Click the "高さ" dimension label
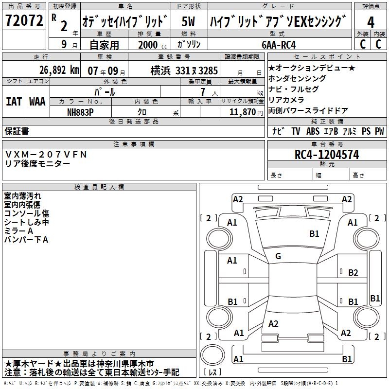The image size is (389, 389). click(358, 176)
